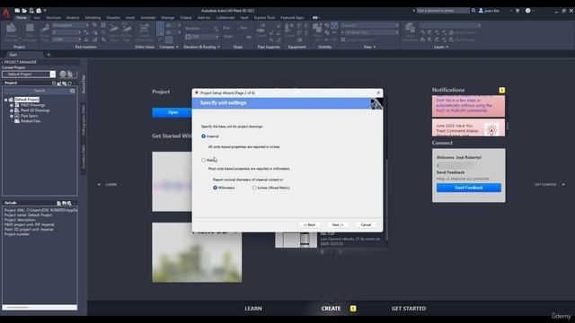The height and width of the screenshot is (323, 575).
Task: Open the Quick Access Toolbar customize arrow
Action: (x=45, y=11)
